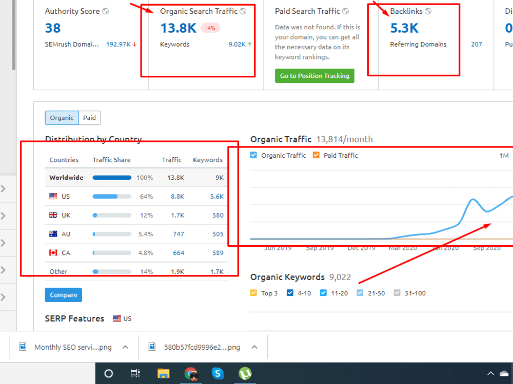This screenshot has width=513, height=384.
Task: Expand the second left sidebar chevron
Action: click(3, 216)
